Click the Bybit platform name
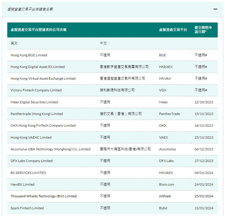This screenshot has height=216, width=225. 163,208
